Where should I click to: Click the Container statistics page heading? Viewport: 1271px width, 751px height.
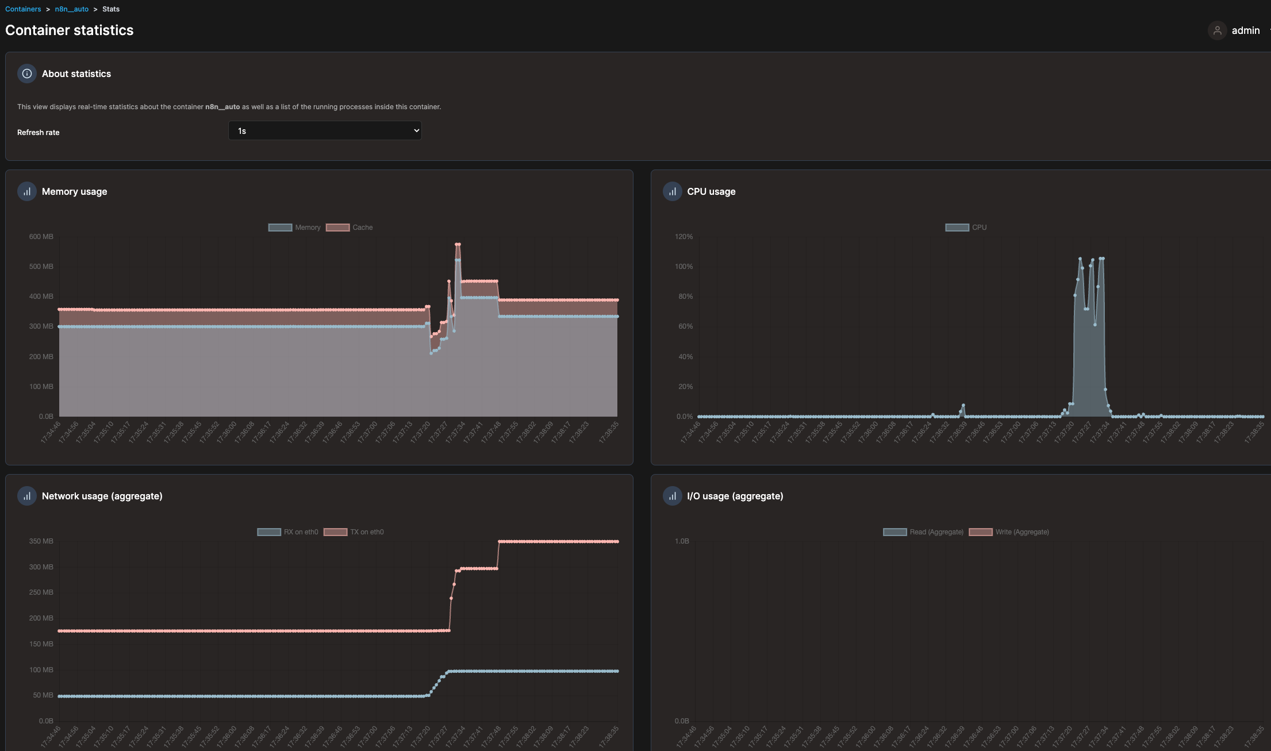click(x=69, y=30)
